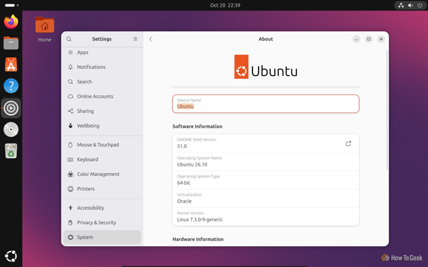Close the Settings window
This screenshot has width=428, height=267.
click(x=381, y=39)
